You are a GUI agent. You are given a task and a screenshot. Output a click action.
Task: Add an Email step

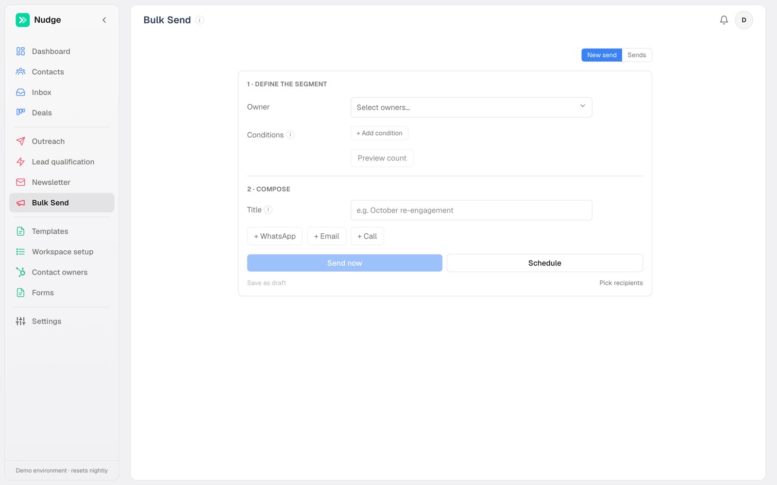[x=326, y=236]
